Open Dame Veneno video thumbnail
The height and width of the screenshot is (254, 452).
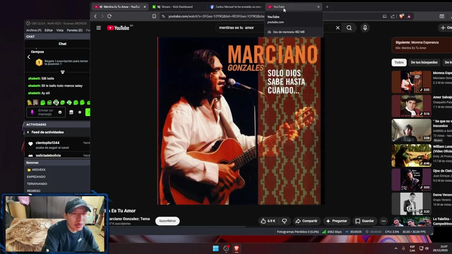411,204
